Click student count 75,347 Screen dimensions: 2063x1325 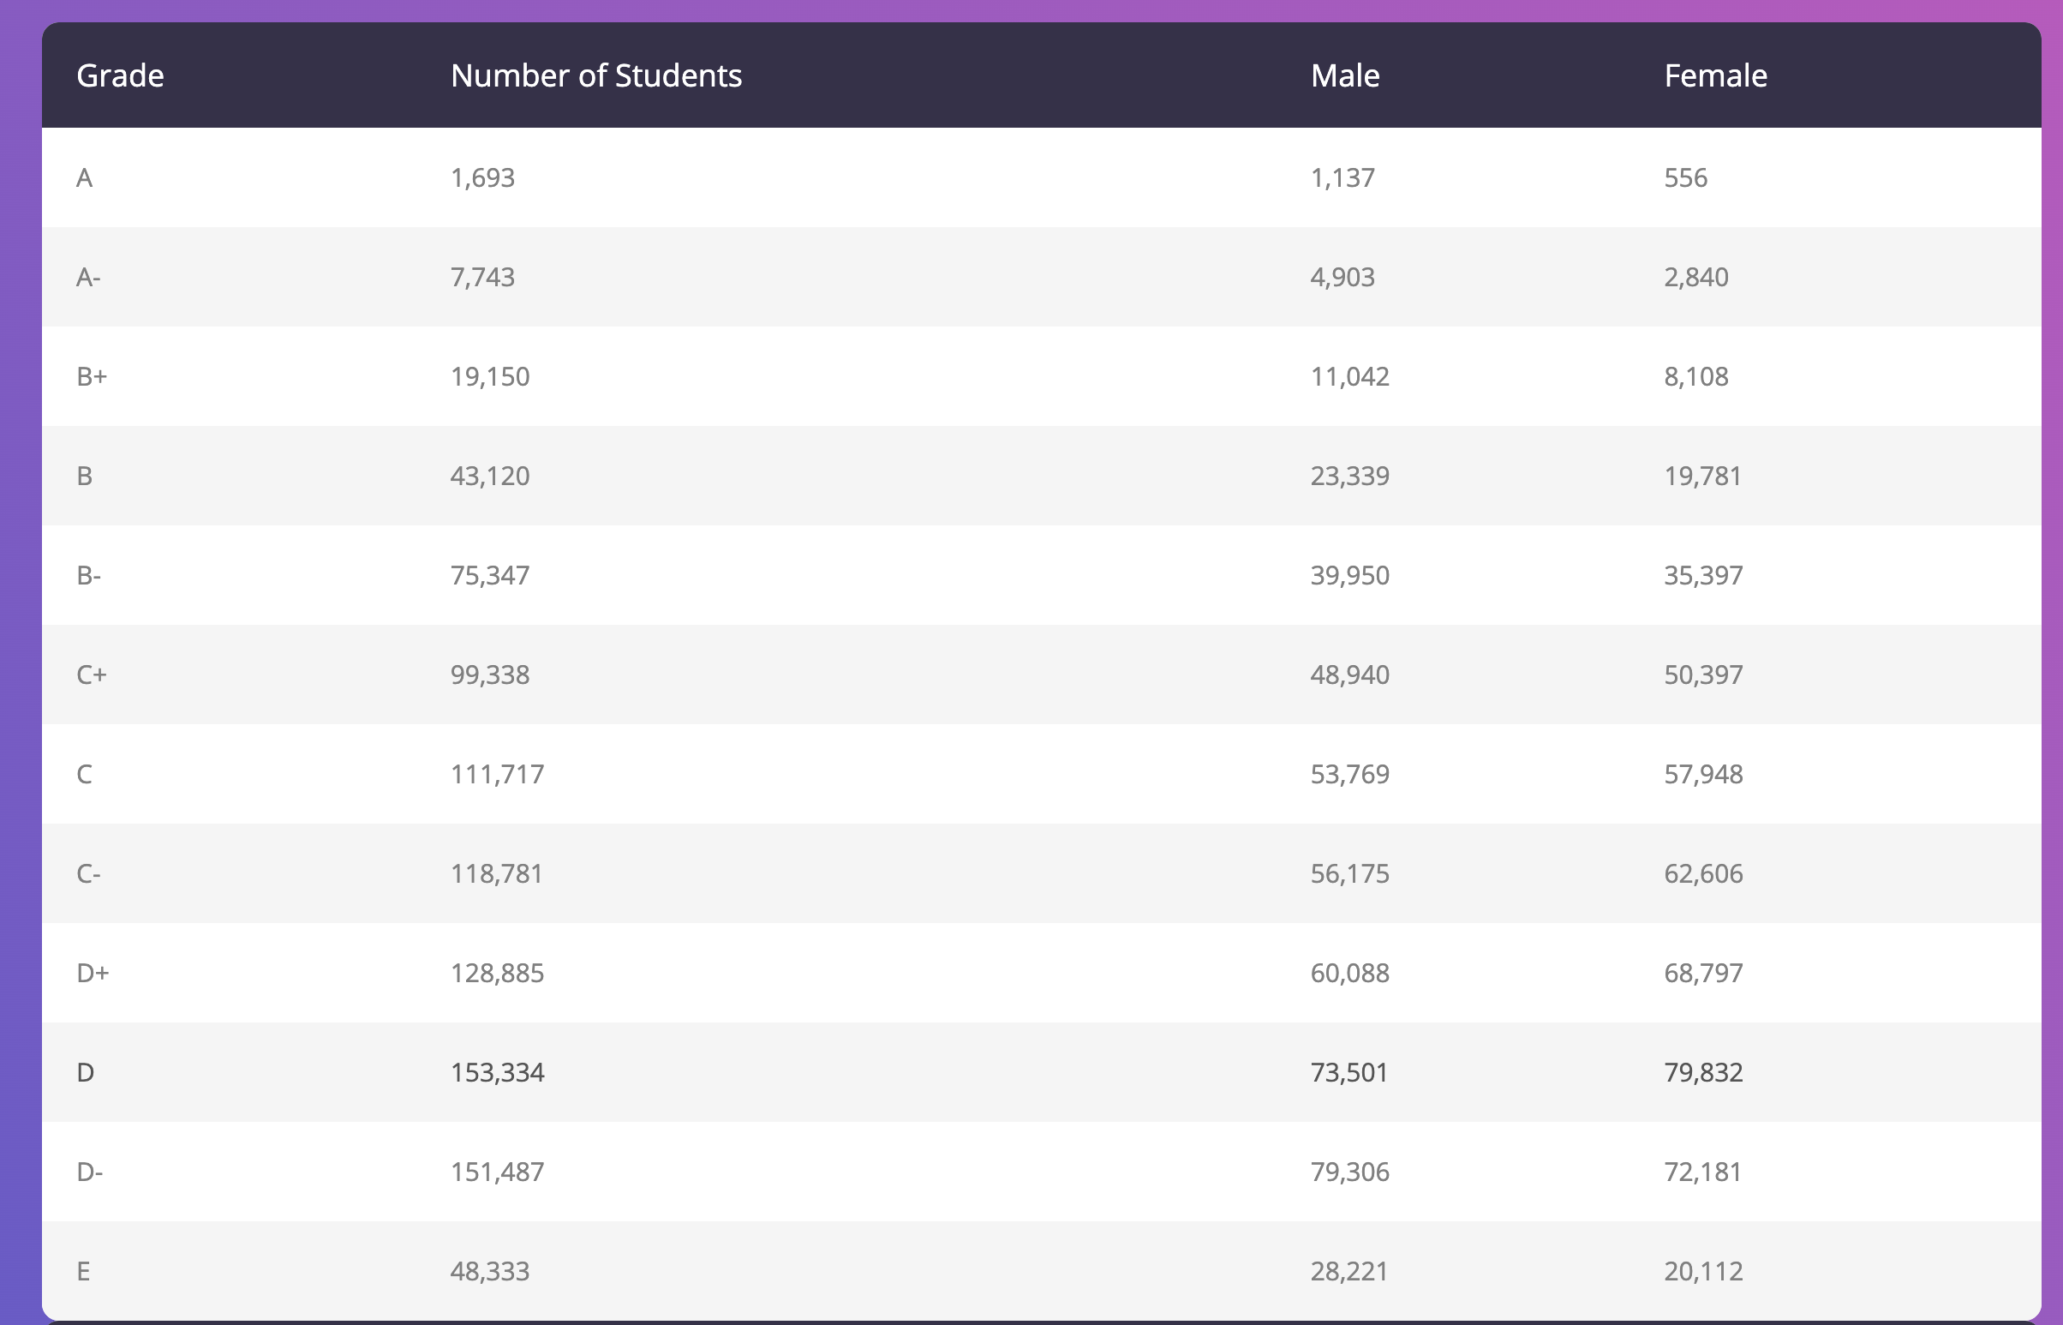click(490, 575)
